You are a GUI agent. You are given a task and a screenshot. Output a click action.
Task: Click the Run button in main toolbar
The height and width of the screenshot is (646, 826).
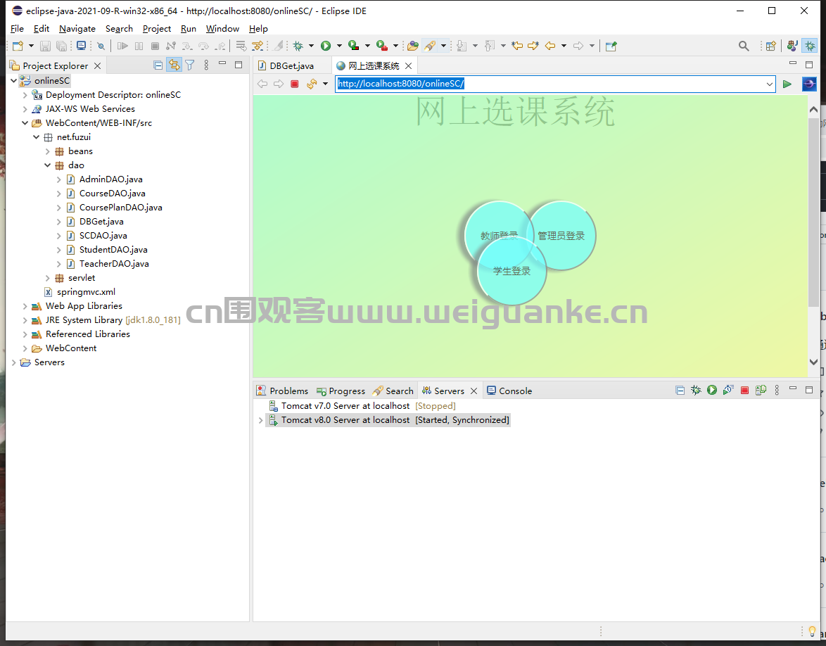tap(326, 46)
